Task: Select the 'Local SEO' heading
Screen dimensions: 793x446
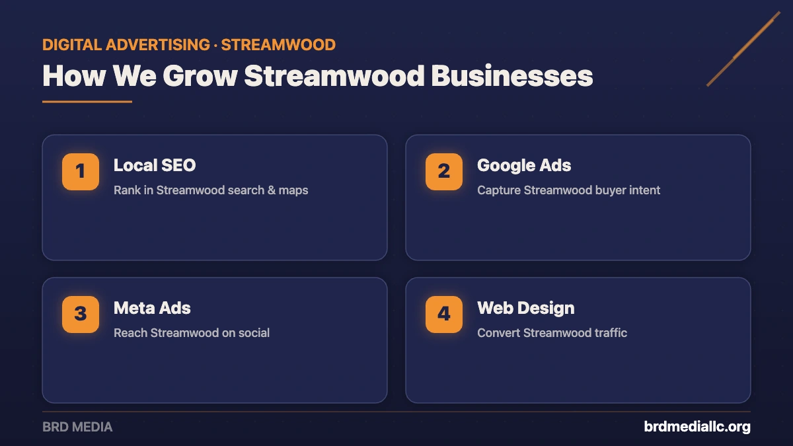Action: 155,165
